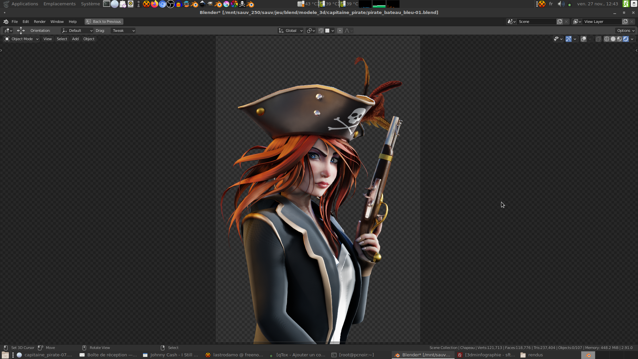Open the viewport View menu
Viewport: 638px width, 359px height.
(48, 39)
